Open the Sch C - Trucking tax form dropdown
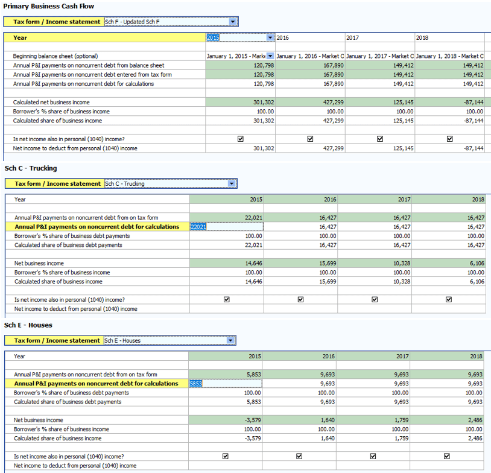 [x=232, y=183]
